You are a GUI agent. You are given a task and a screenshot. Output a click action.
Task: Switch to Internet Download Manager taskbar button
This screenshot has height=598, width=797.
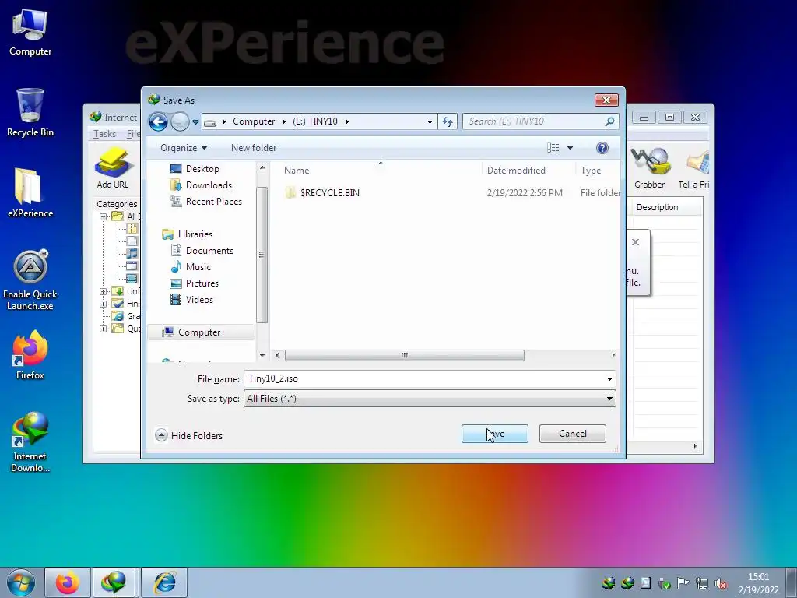coord(114,582)
